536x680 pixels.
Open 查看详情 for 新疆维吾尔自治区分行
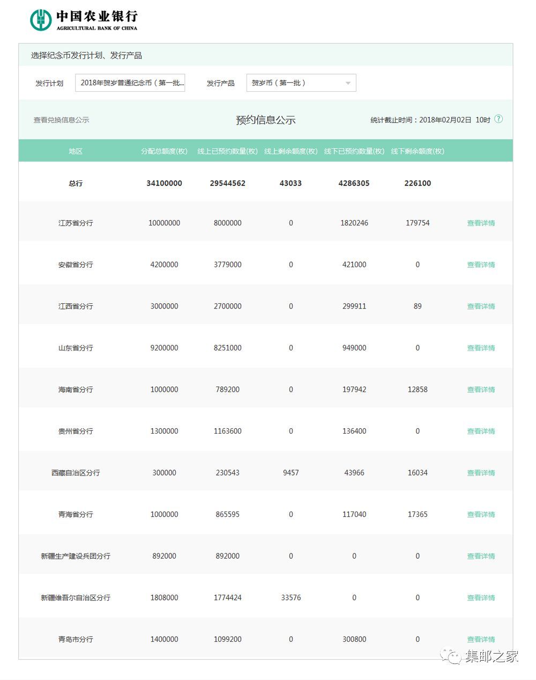[x=481, y=597]
